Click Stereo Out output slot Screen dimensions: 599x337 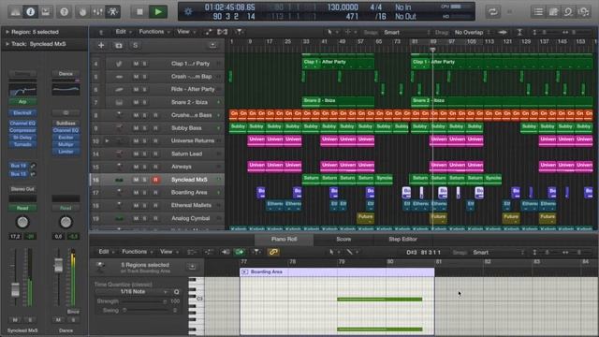[x=22, y=189]
